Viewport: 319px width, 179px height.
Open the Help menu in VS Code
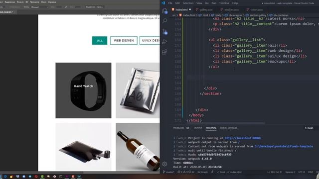pos(235,3)
